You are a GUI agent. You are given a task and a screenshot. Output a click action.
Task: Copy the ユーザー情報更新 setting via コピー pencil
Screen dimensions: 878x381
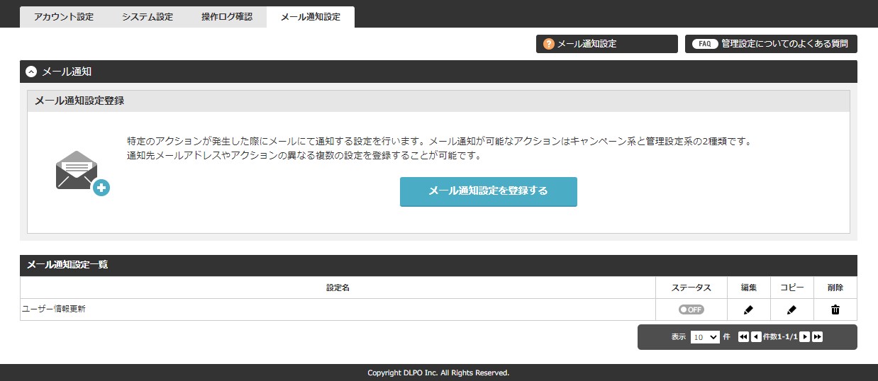(791, 309)
